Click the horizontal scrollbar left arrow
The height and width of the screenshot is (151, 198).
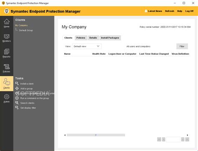click(65, 135)
